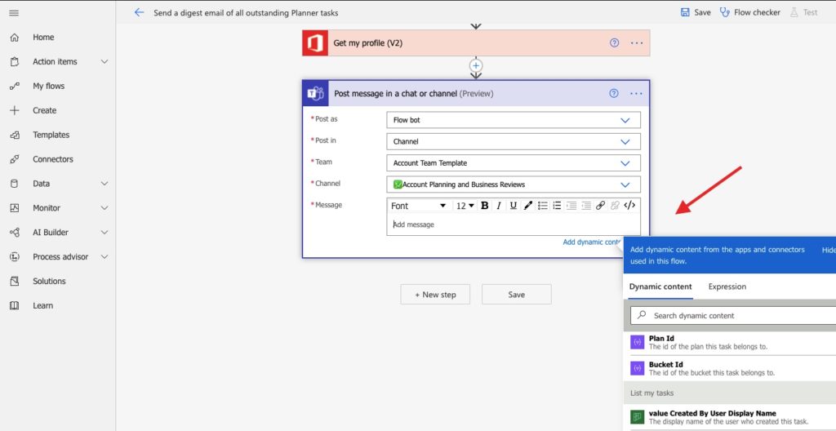
Task: Click Add dynamic content link
Action: [x=593, y=242]
